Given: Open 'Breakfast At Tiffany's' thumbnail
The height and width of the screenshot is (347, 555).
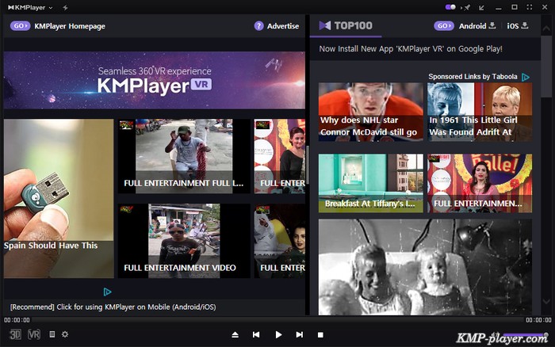Looking at the screenshot, I should click(x=370, y=183).
